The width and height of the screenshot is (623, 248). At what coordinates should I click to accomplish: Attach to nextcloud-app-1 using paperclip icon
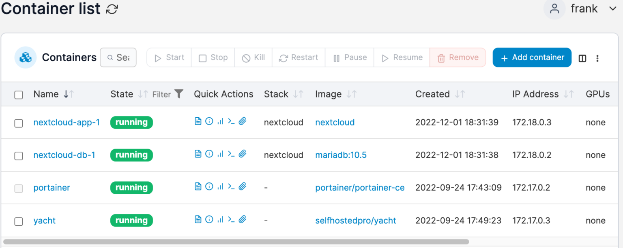click(242, 121)
